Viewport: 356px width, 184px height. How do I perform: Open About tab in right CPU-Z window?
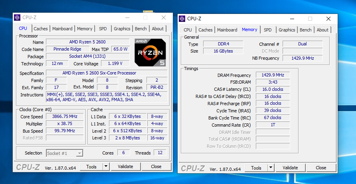[322, 30]
